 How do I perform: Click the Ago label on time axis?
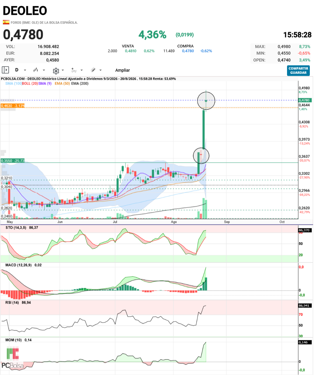coord(174,222)
